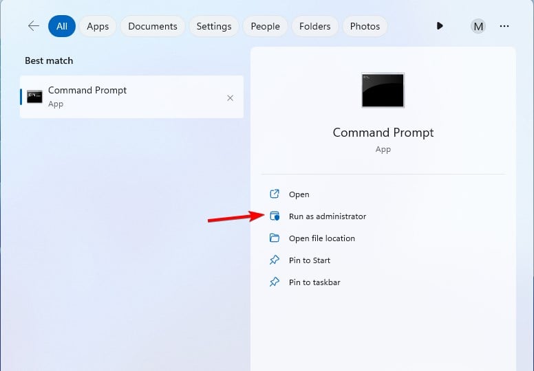Dismiss the Command Prompt search result
This screenshot has width=534, height=371.
tap(230, 98)
